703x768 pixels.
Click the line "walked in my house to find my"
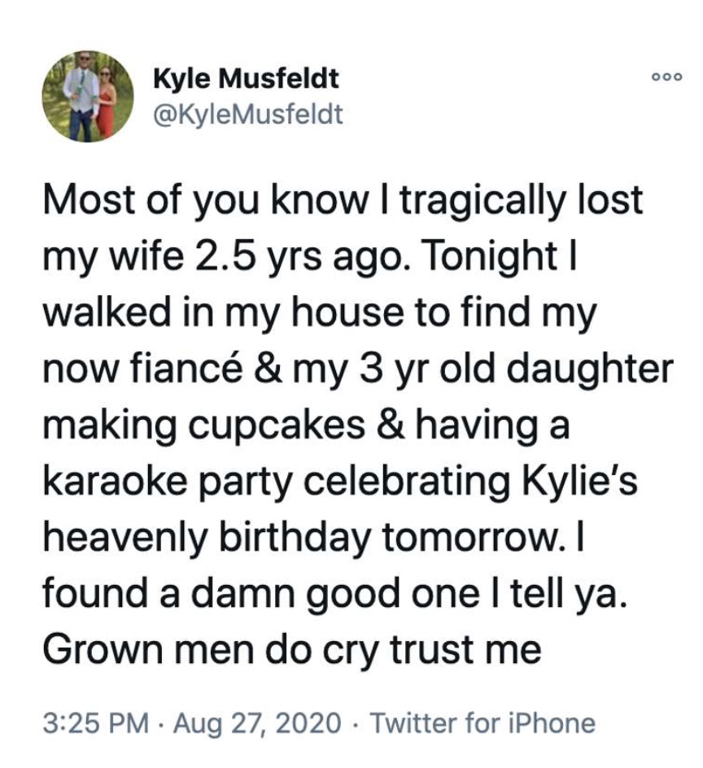pyautogui.click(x=320, y=313)
